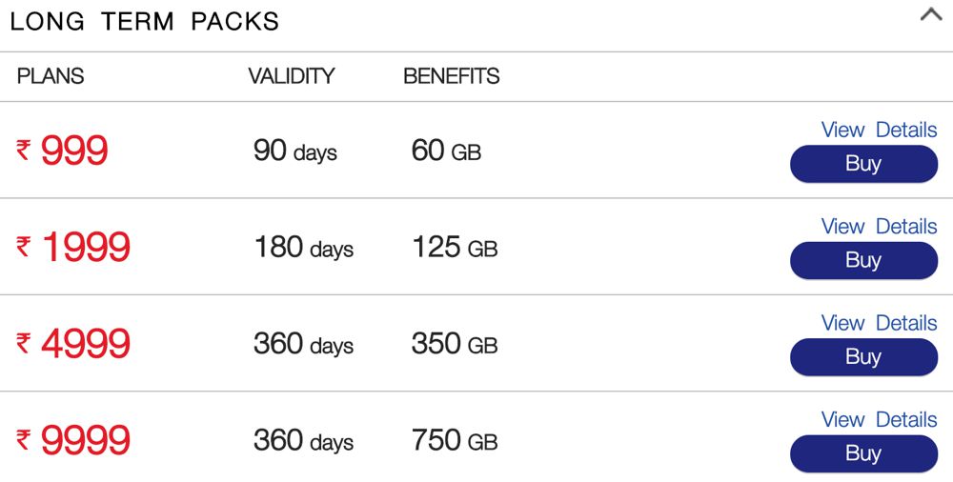
Task: Collapse the Long Term Packs section
Action: (930, 16)
